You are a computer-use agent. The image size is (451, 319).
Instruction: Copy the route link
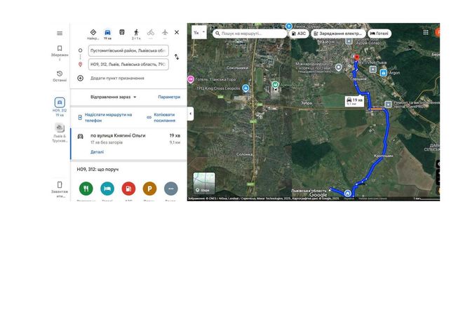[161, 118]
